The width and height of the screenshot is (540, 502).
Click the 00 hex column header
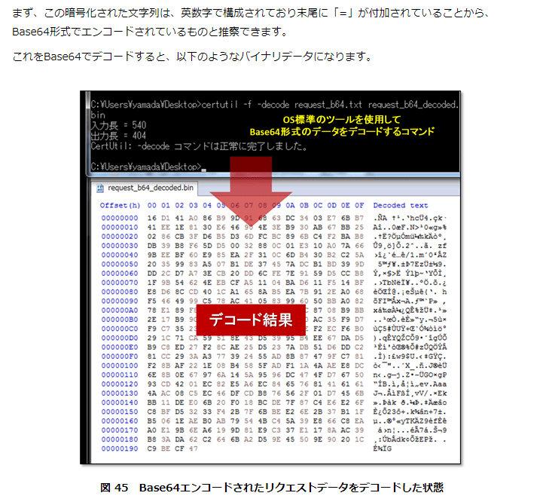pos(152,206)
